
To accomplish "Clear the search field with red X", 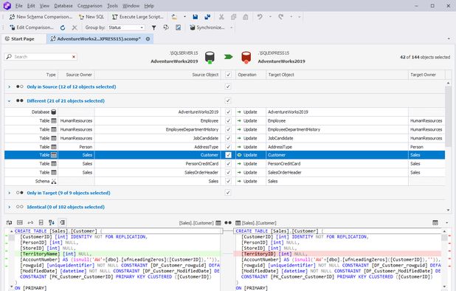I will coord(74,57).
